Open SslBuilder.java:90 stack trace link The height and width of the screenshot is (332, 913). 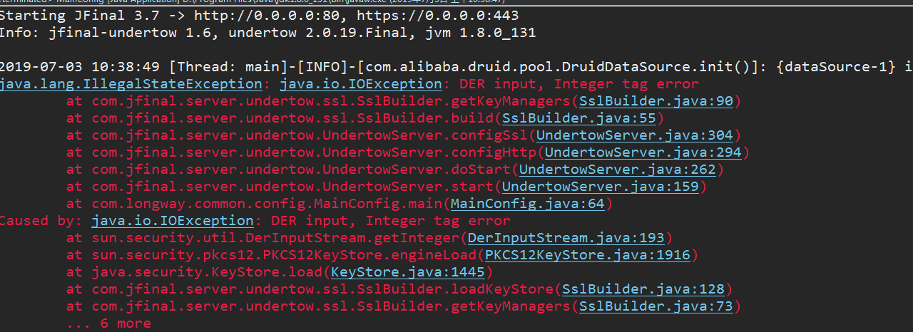coord(656,101)
